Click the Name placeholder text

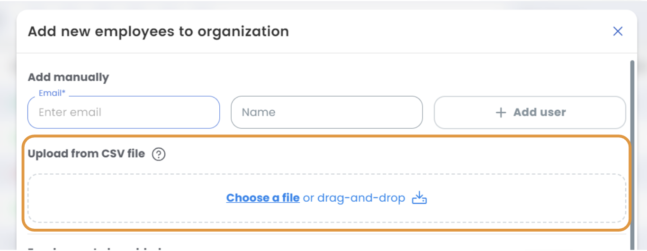coord(259,113)
